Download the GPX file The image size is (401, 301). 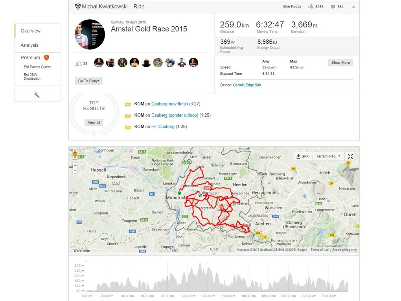pos(302,156)
